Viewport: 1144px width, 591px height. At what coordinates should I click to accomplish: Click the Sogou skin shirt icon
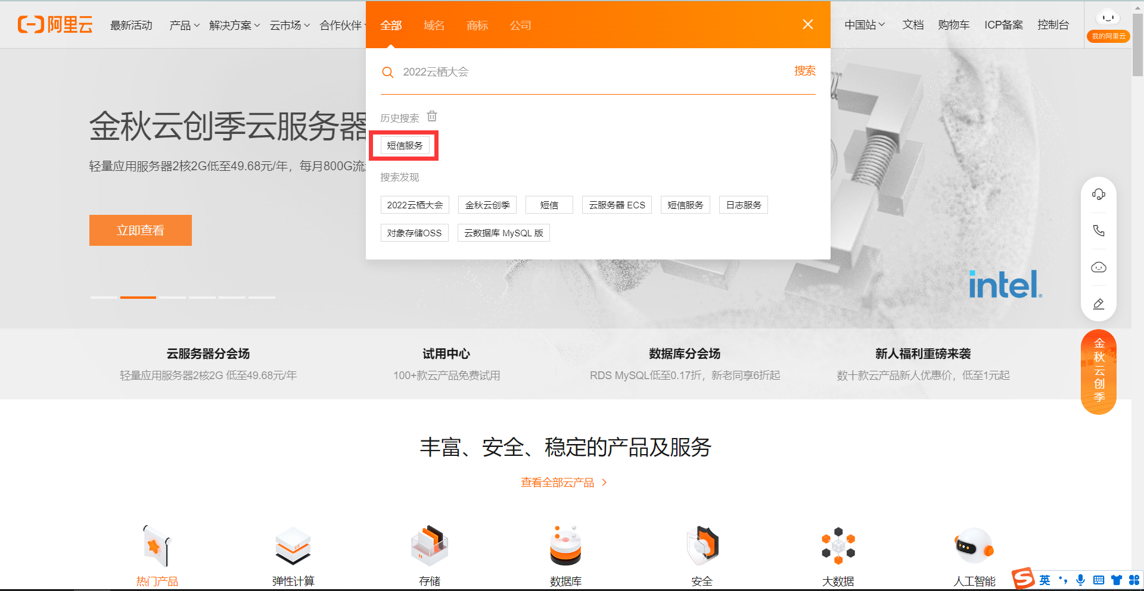[x=1117, y=580]
